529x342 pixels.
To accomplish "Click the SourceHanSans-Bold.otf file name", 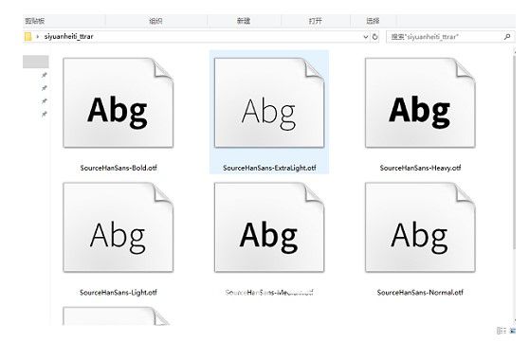I will 119,168.
